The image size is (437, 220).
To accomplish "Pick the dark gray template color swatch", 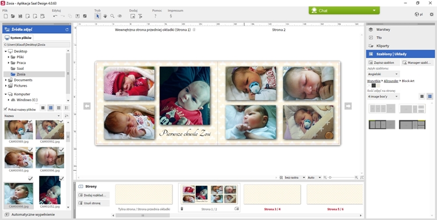I will coord(373,86).
